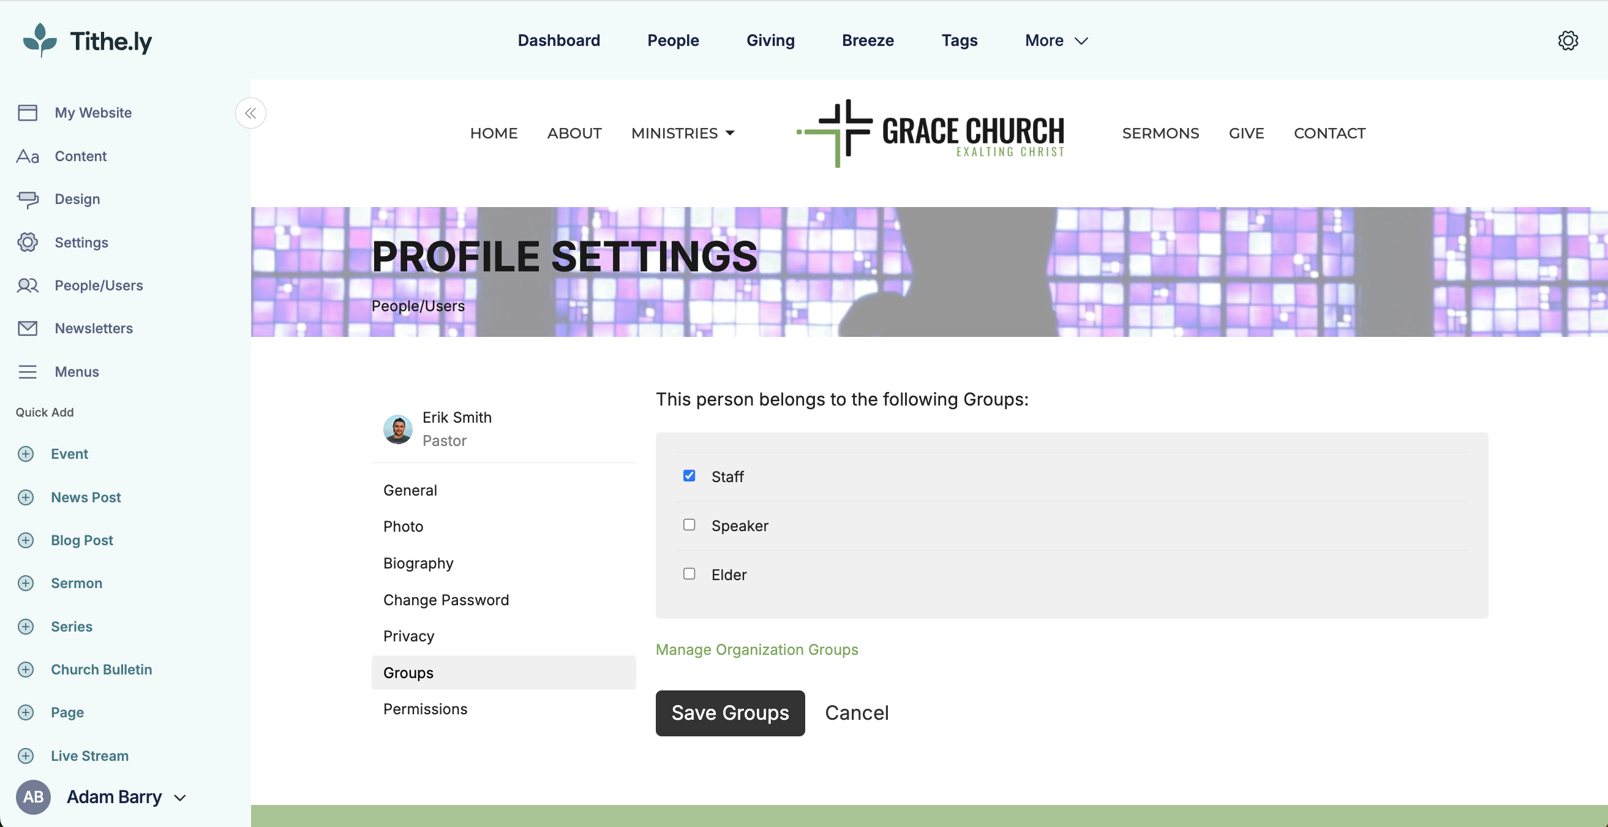This screenshot has height=827, width=1608.
Task: Open the Newsletters envelope icon
Action: (28, 328)
